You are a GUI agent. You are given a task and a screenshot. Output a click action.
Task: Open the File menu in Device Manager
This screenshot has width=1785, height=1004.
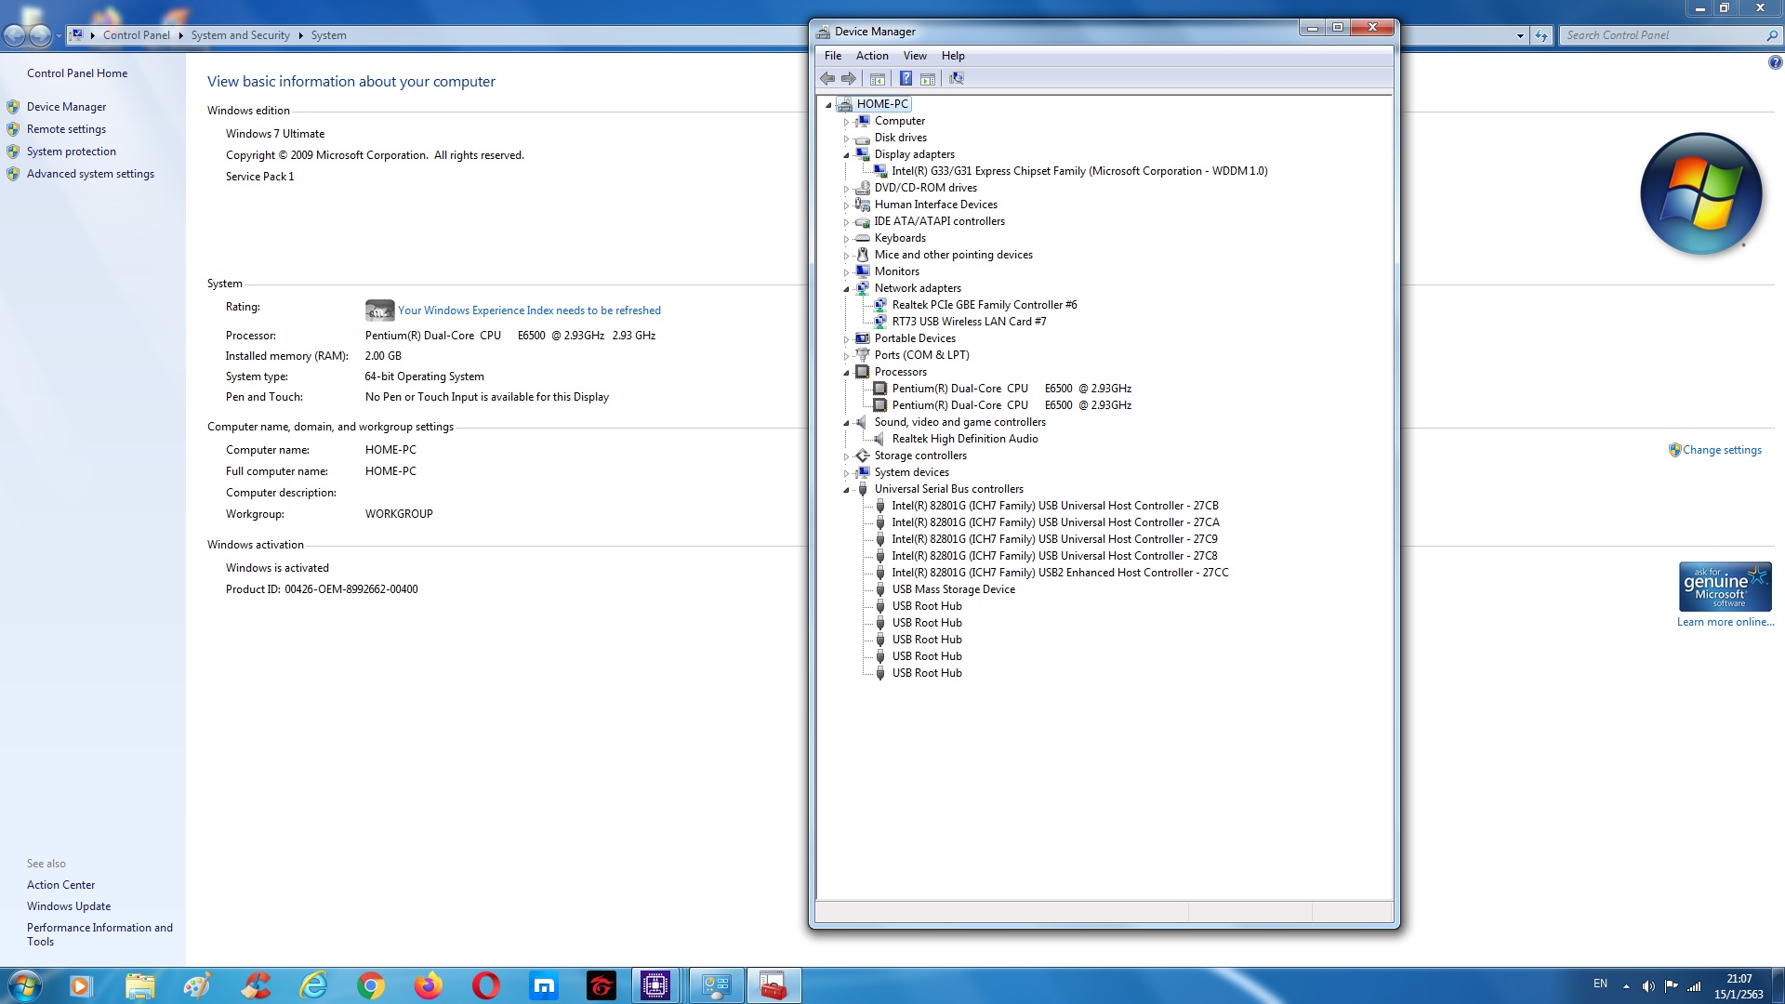[833, 56]
